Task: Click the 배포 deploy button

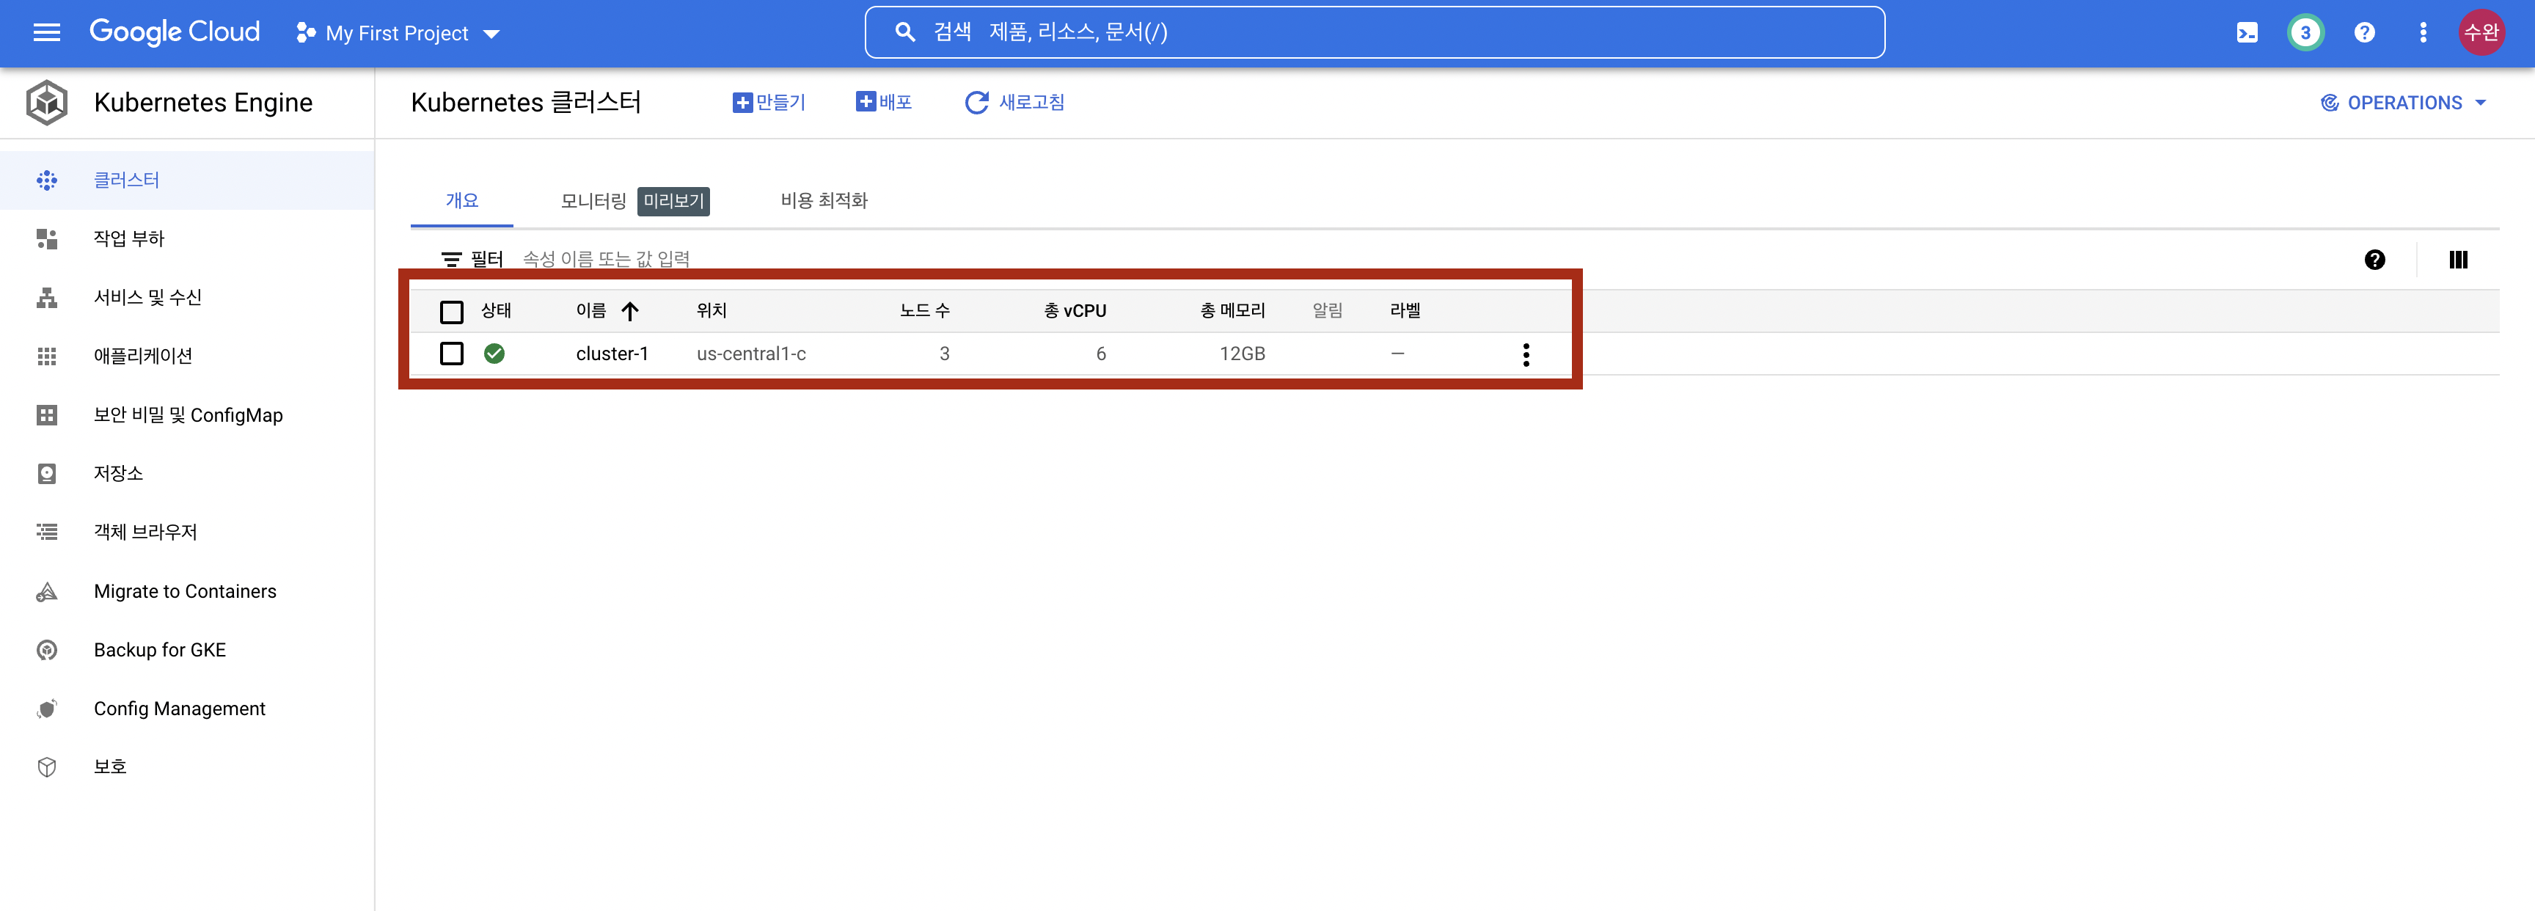Action: pyautogui.click(x=884, y=102)
